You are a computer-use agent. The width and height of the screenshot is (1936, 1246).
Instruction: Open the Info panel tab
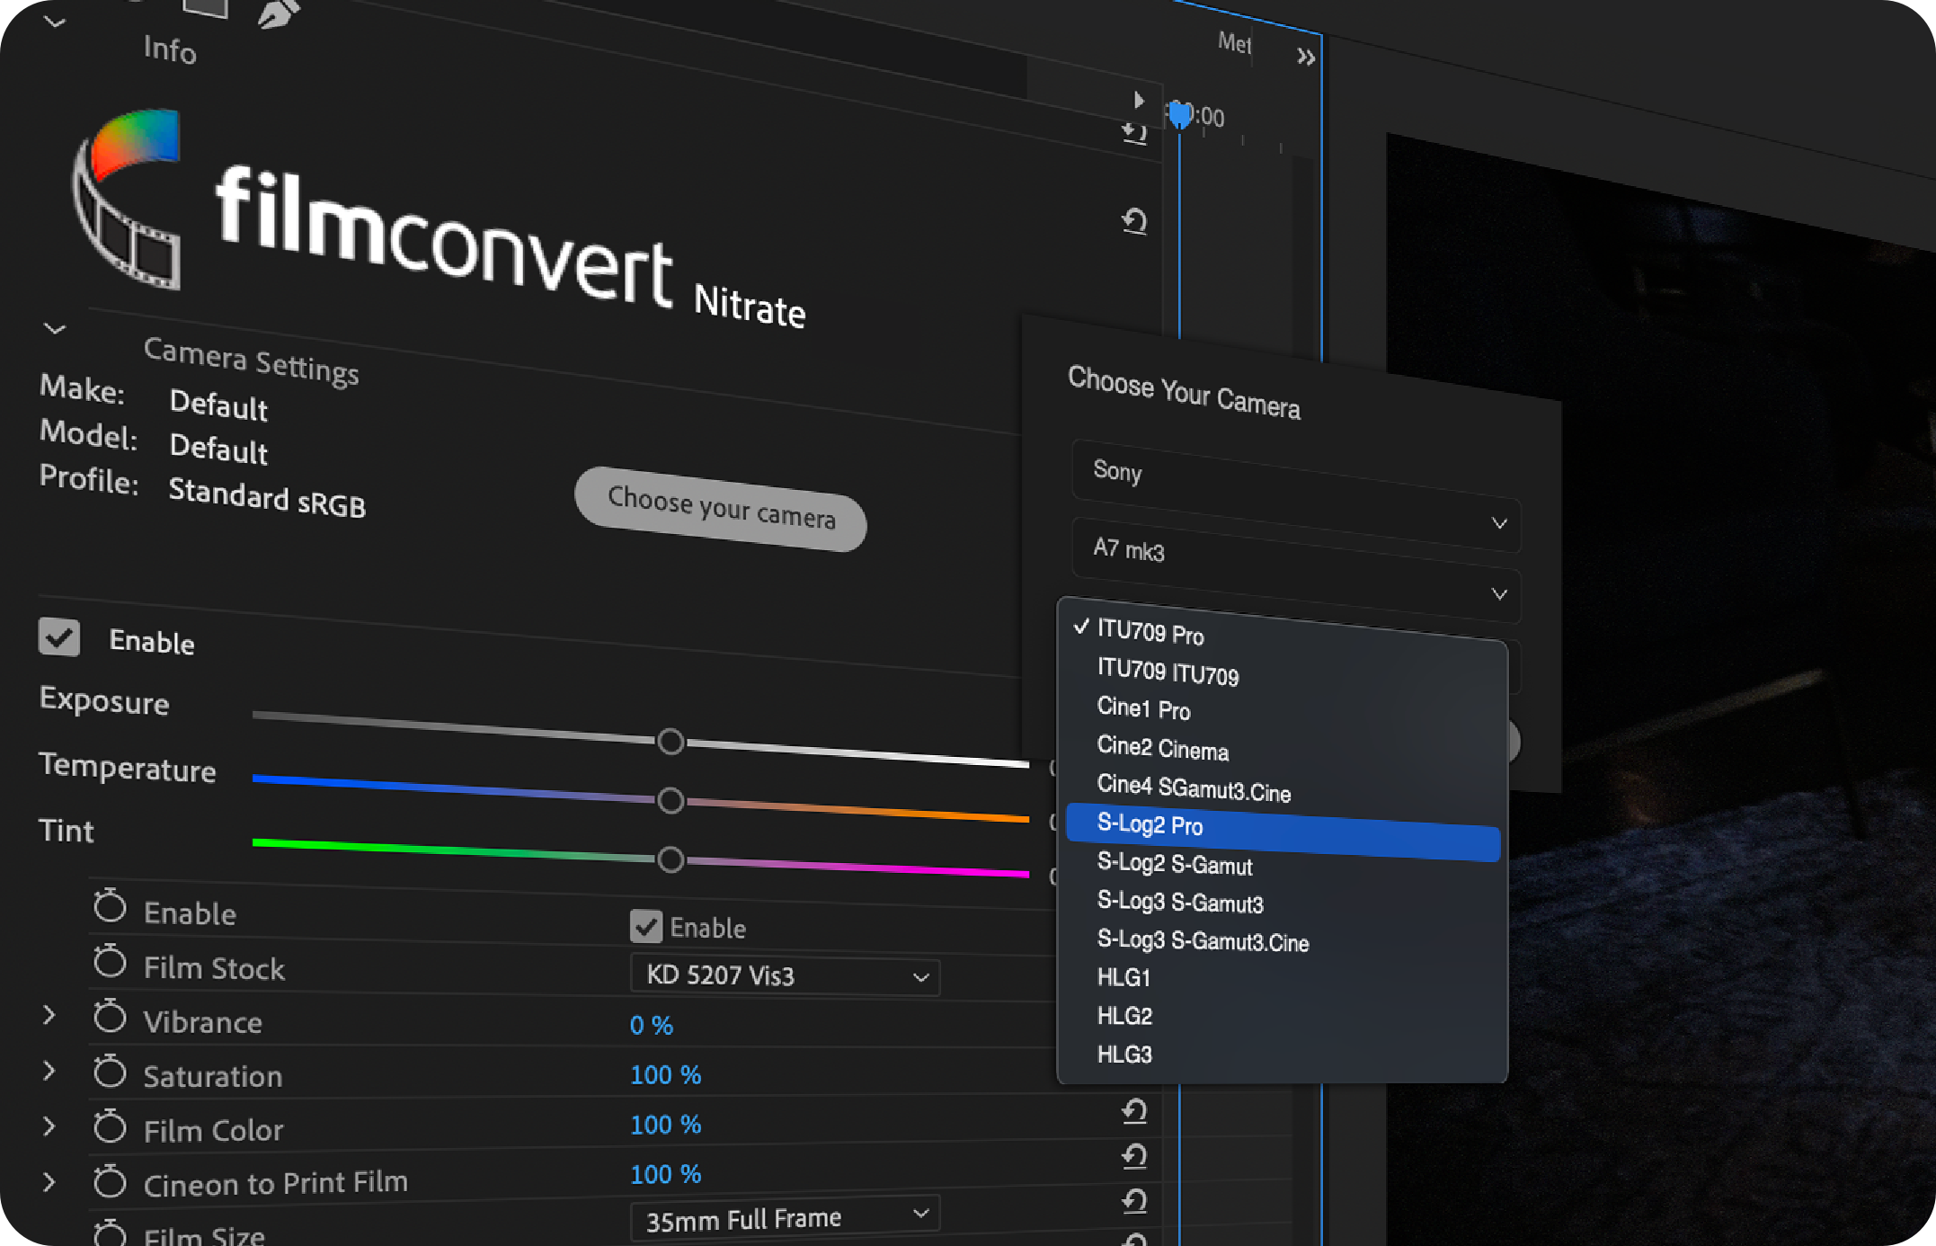pos(170,49)
